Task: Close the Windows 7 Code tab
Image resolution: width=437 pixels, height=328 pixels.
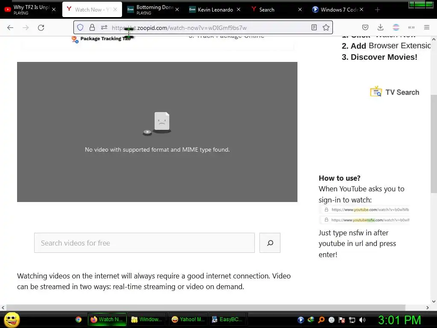Action: (x=361, y=9)
